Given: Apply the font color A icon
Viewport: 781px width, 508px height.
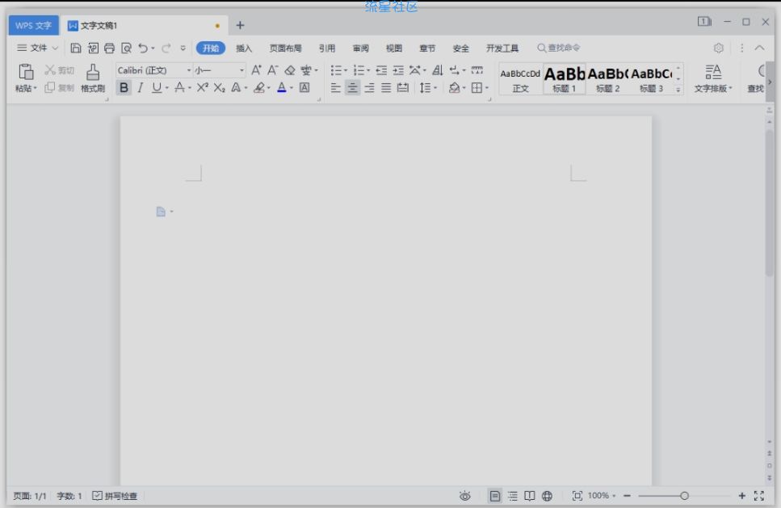Looking at the screenshot, I should pyautogui.click(x=281, y=88).
